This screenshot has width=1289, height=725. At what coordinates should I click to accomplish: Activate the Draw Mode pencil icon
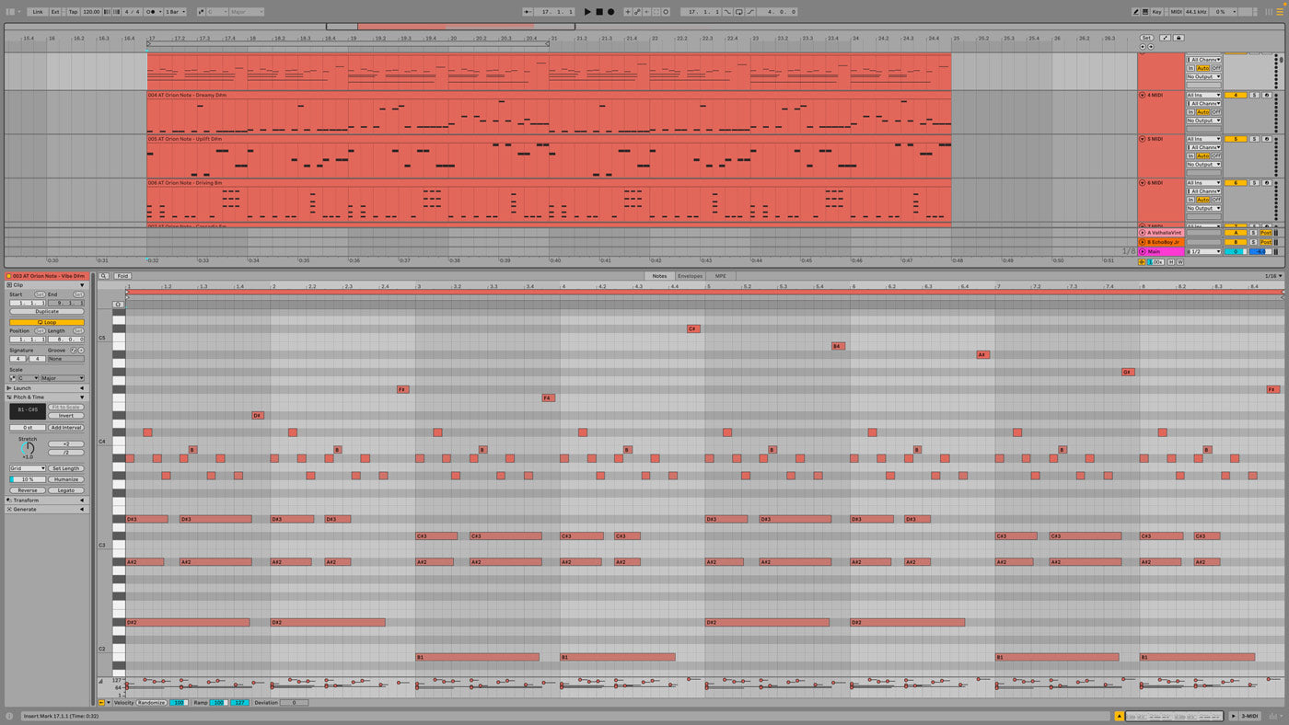coord(1136,12)
